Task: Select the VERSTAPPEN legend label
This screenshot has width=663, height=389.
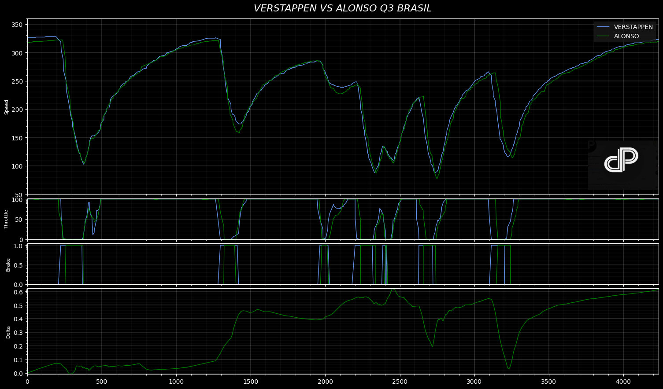Action: [633, 27]
